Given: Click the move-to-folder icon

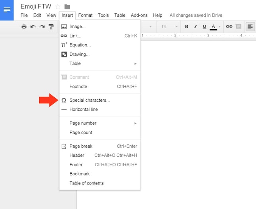Looking at the screenshot, I should [x=67, y=7].
